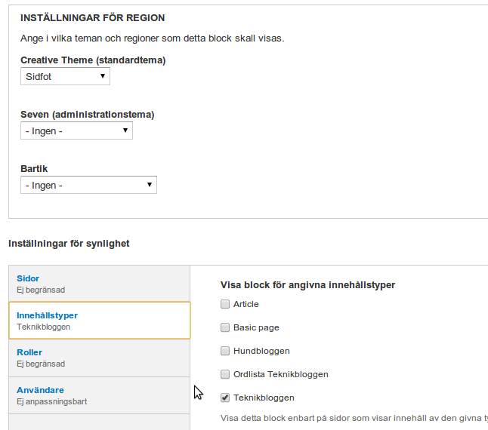
Task: Open the Seven administration theme dropdown
Action: [76, 131]
